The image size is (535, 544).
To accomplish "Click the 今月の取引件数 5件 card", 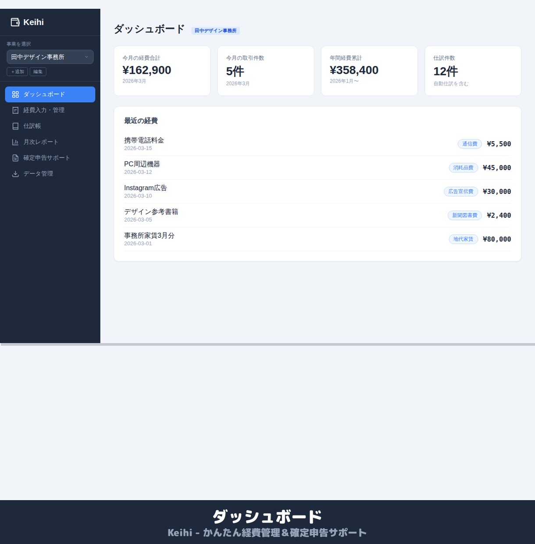I will pyautogui.click(x=266, y=71).
